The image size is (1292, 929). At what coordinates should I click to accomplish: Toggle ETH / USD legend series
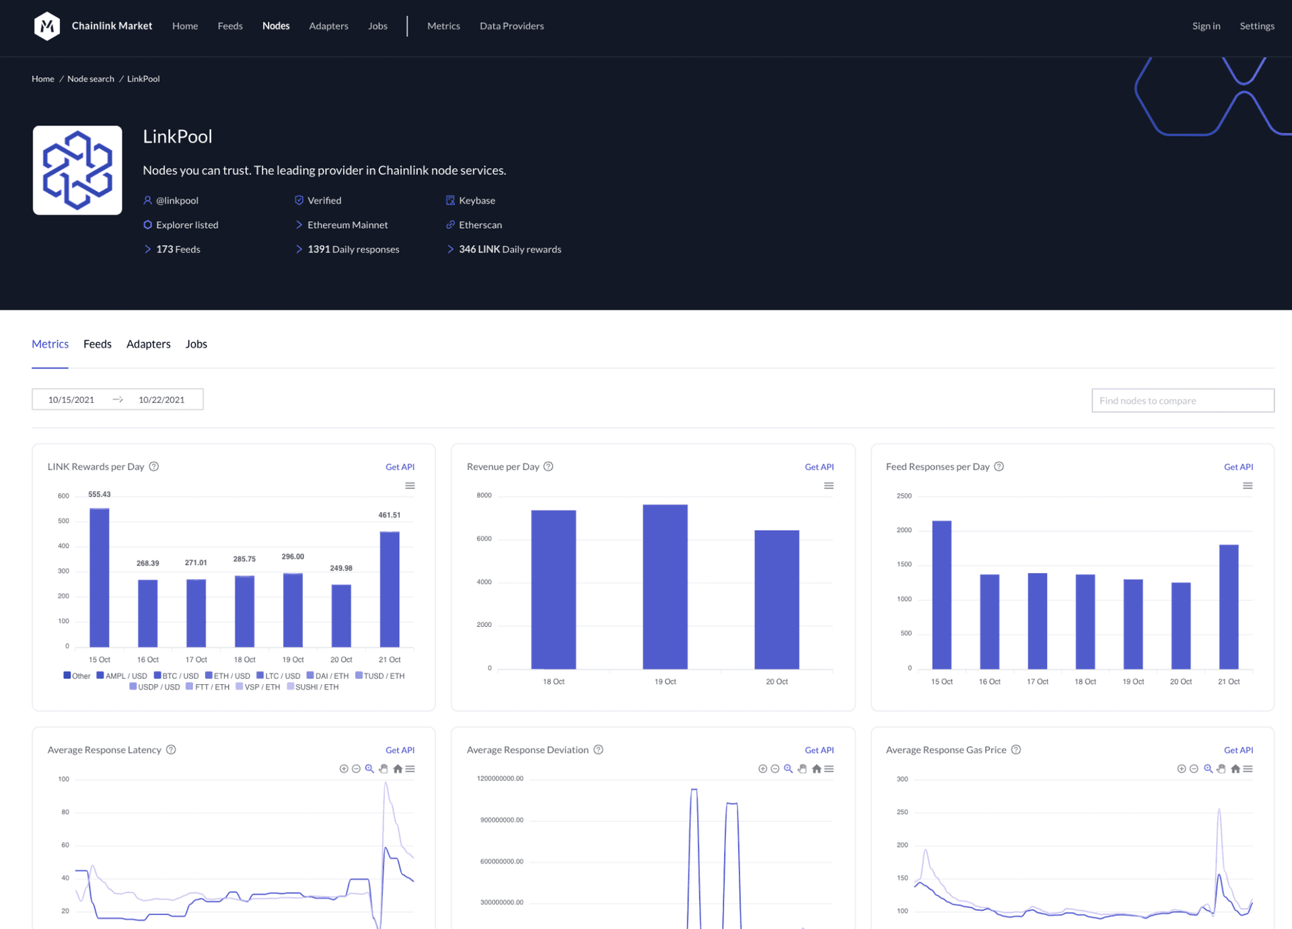point(227,675)
